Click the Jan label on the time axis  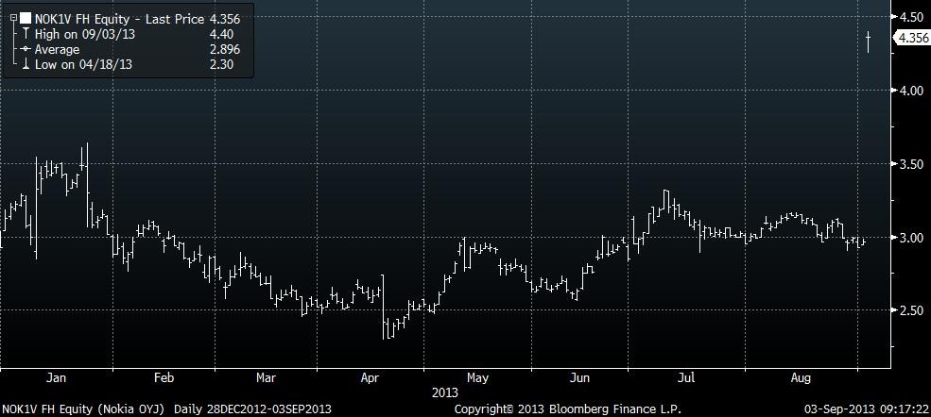pos(56,378)
